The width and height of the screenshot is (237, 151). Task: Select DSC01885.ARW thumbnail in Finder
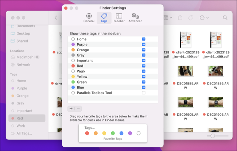[x=186, y=71]
